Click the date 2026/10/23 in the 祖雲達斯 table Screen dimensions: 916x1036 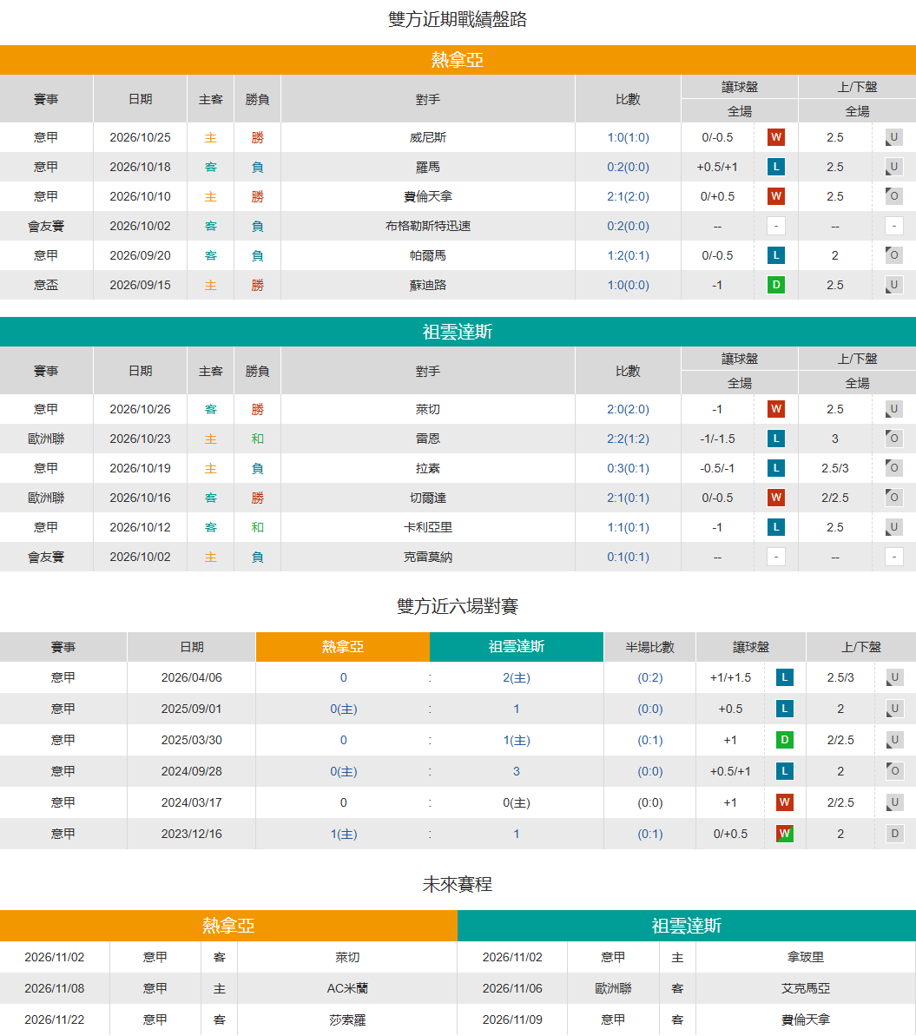[140, 439]
